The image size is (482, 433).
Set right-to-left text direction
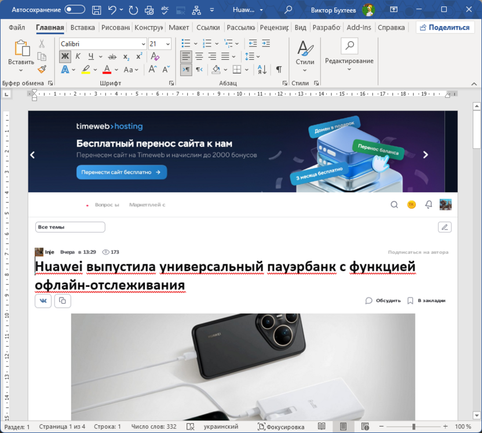[x=199, y=70]
